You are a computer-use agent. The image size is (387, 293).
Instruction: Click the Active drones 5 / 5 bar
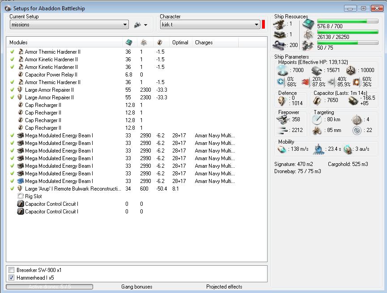pyautogui.click(x=49, y=287)
